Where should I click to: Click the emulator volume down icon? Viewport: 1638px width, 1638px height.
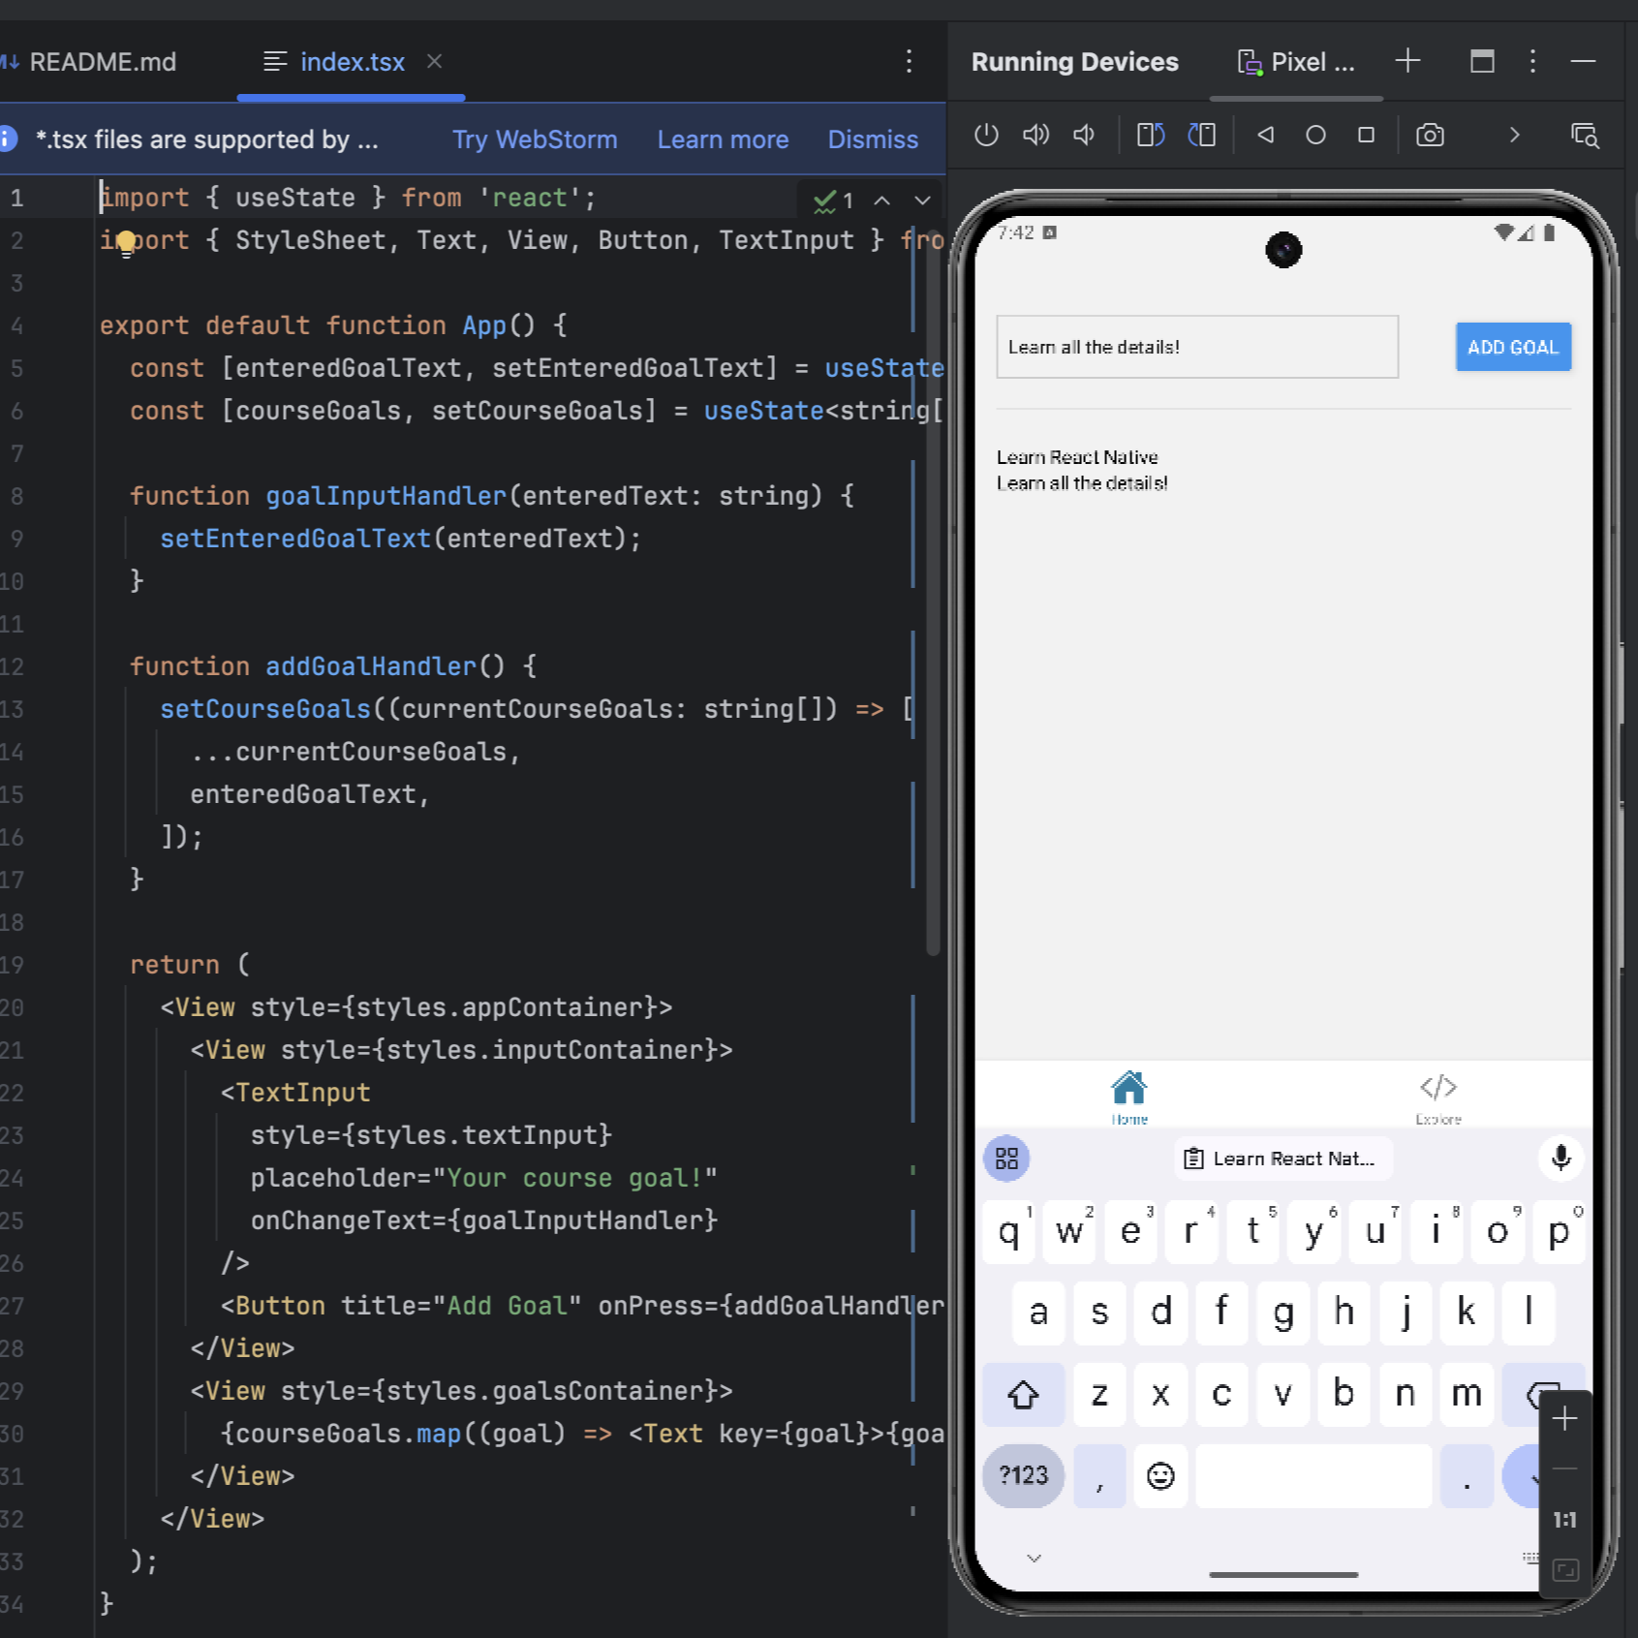pyautogui.click(x=1084, y=135)
